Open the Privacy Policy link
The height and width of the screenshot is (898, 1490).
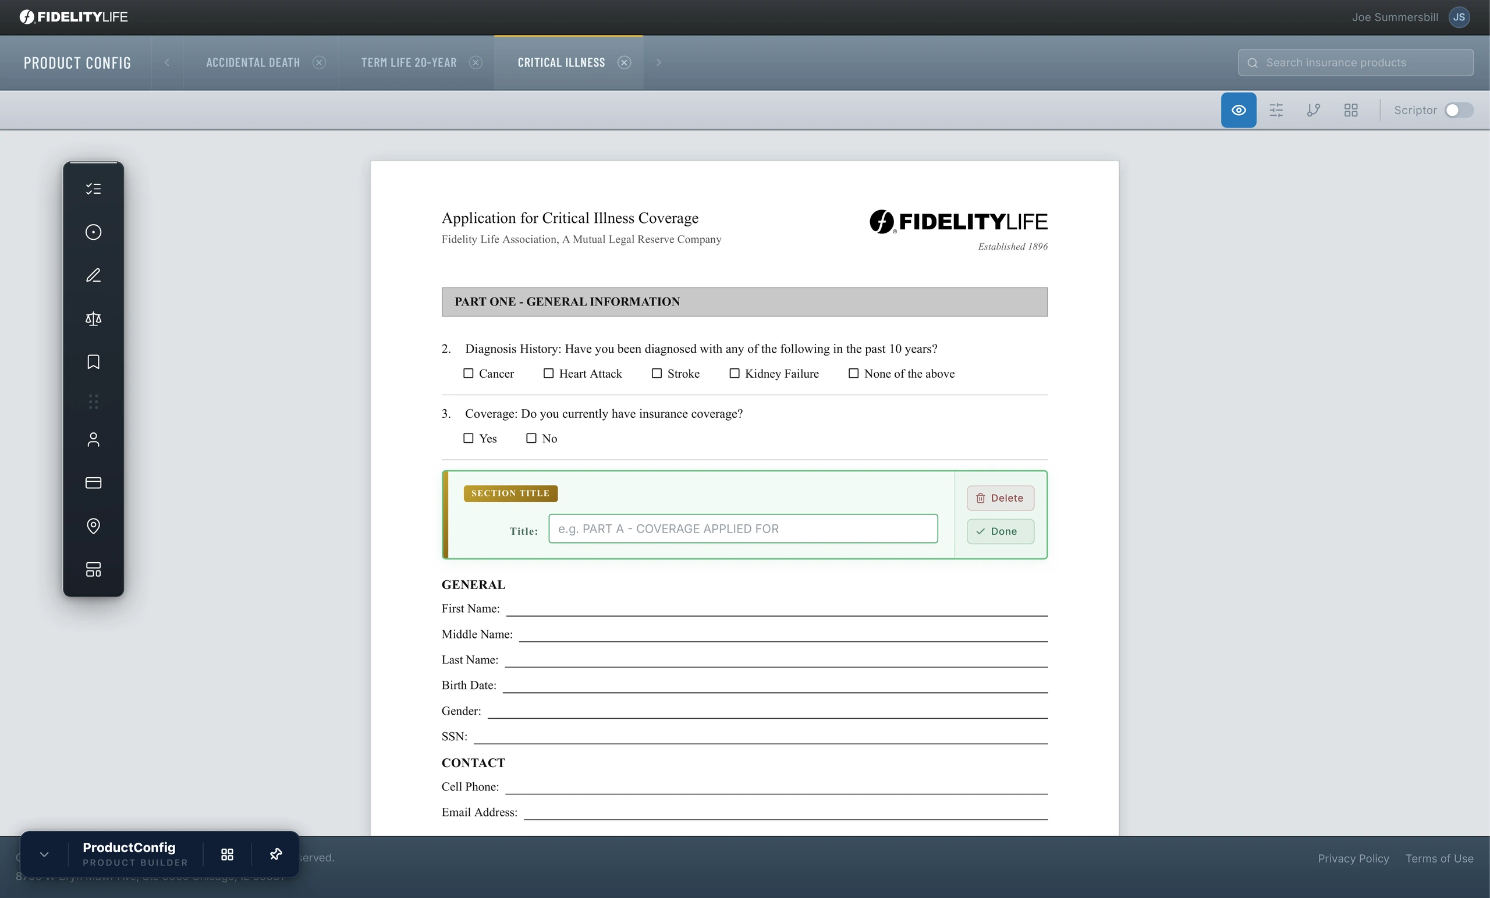[x=1353, y=858]
